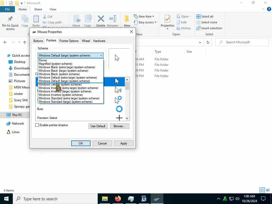The width and height of the screenshot is (272, 204).
Task: Click the Paste clipboard icon
Action: click(36, 19)
